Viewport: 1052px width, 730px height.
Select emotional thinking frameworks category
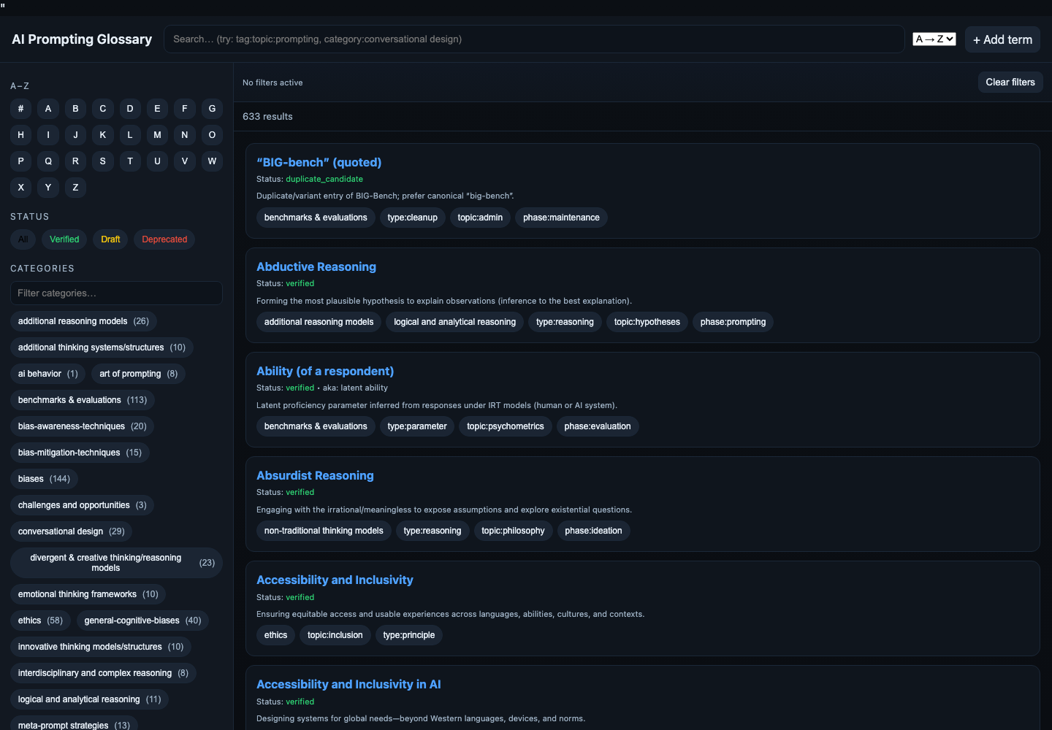(x=88, y=594)
